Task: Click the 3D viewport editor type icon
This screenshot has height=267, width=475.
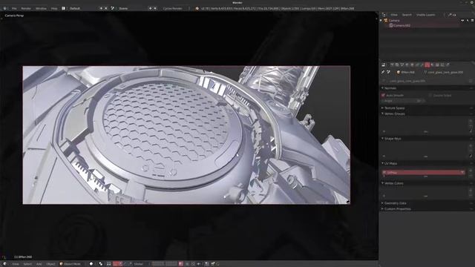Action: pyautogui.click(x=5, y=264)
